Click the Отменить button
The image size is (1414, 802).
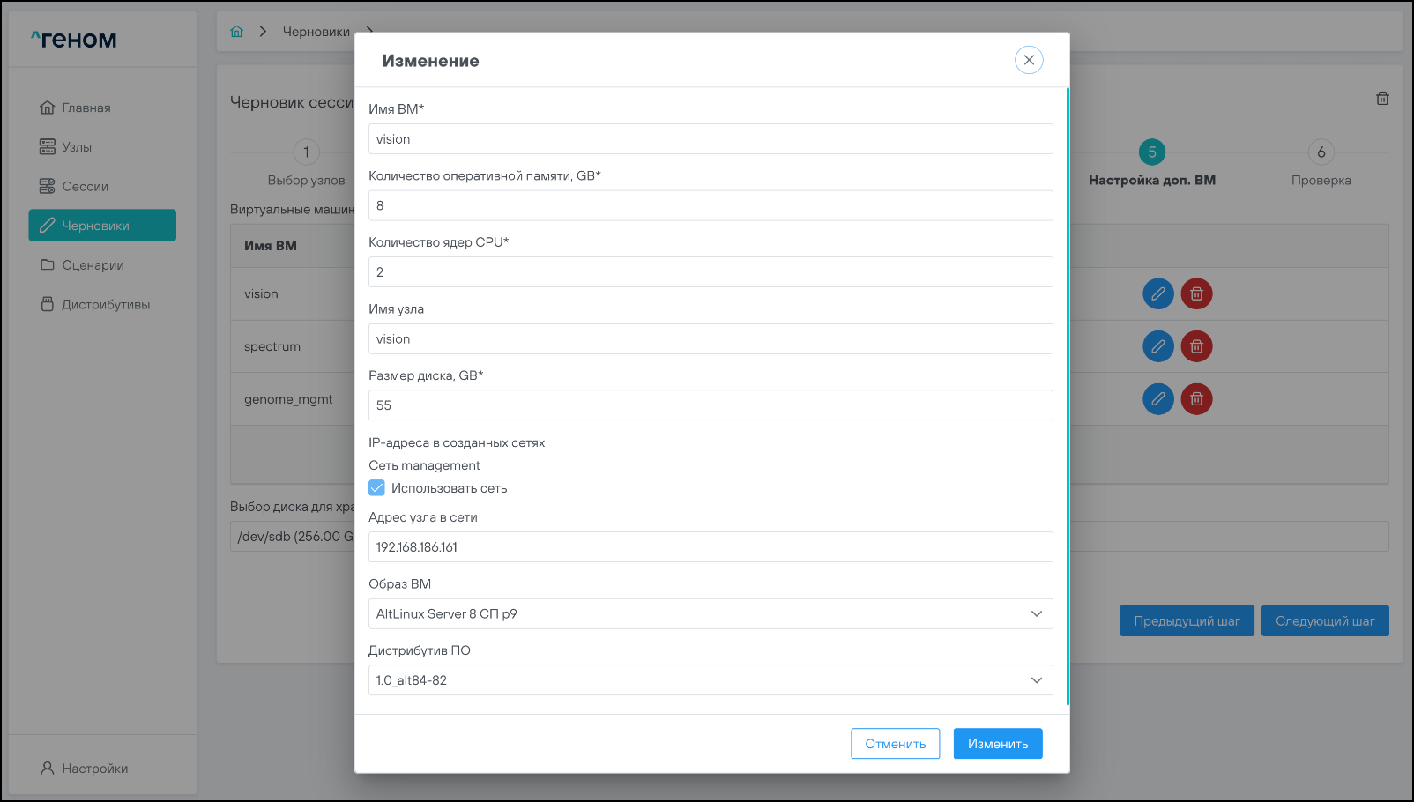point(895,744)
